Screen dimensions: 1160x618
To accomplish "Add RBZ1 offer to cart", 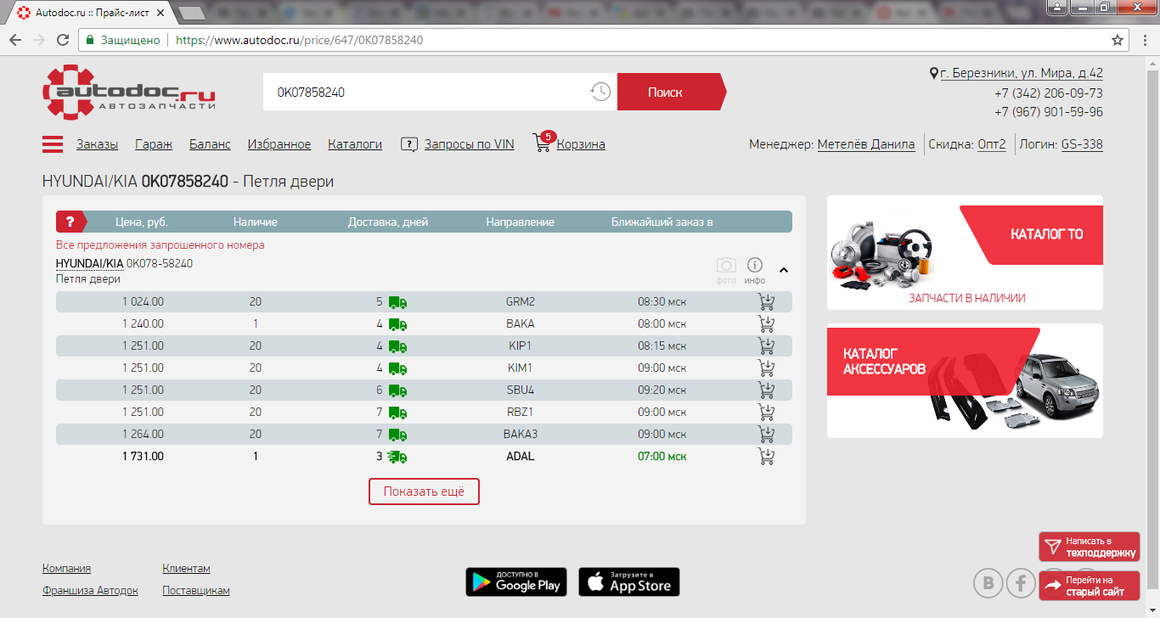I will tap(766, 412).
